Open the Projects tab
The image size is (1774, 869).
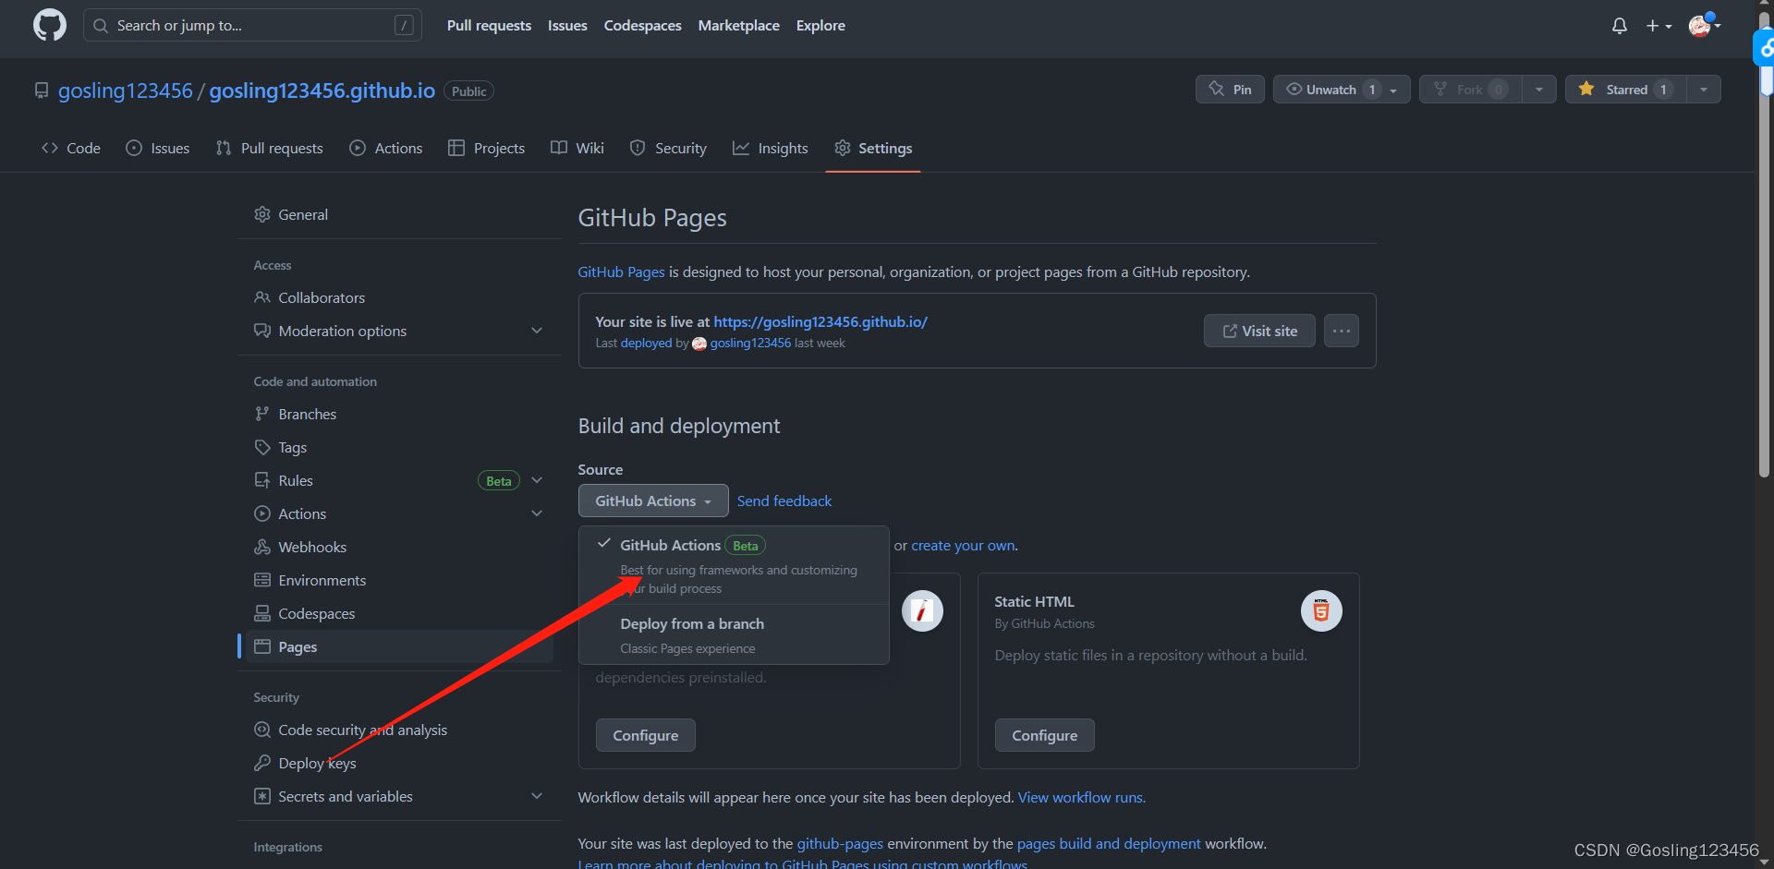[x=487, y=148]
